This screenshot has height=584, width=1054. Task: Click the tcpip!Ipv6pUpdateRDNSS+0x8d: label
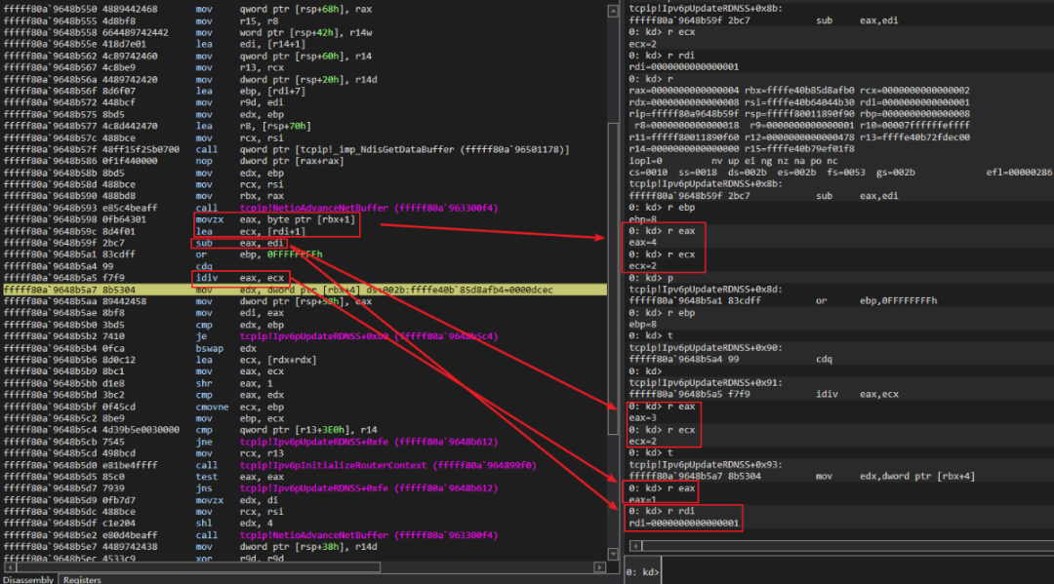tap(706, 290)
